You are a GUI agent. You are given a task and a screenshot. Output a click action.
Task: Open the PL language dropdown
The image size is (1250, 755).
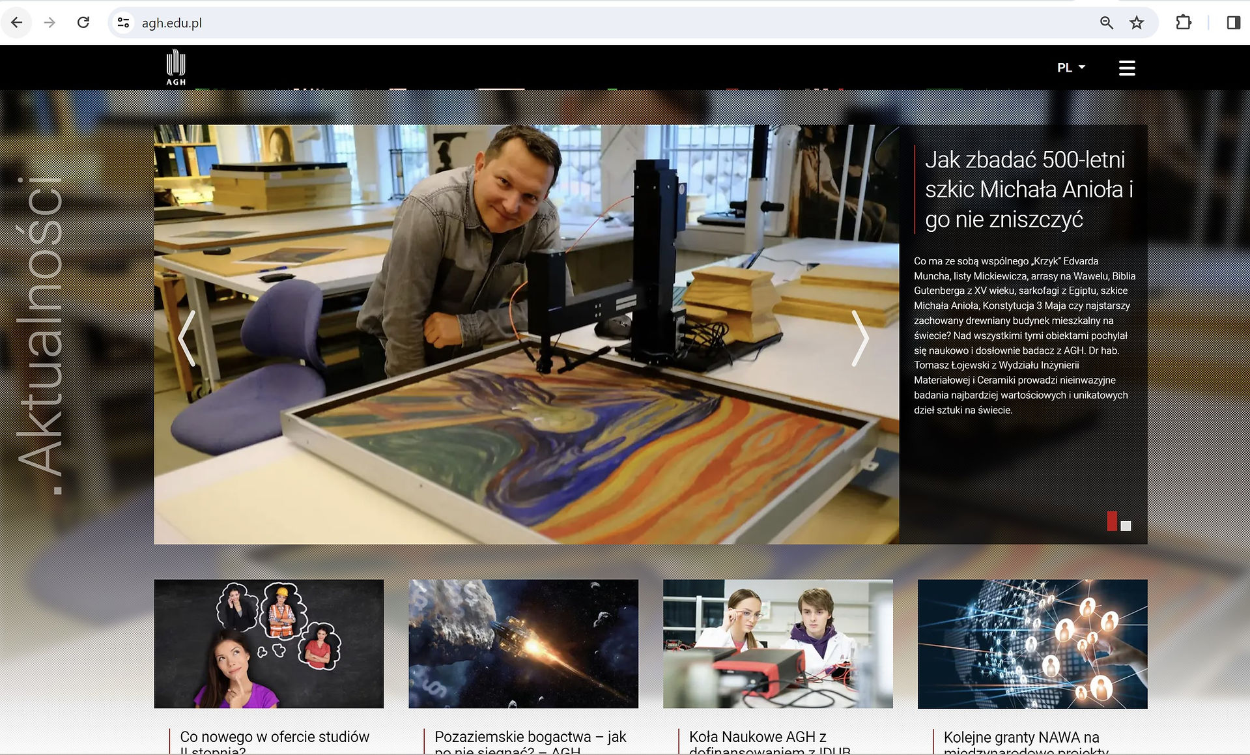[x=1072, y=68]
